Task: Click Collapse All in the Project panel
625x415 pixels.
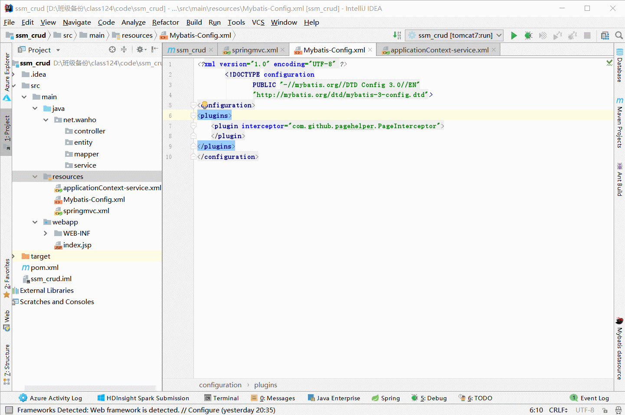Action: tap(124, 49)
